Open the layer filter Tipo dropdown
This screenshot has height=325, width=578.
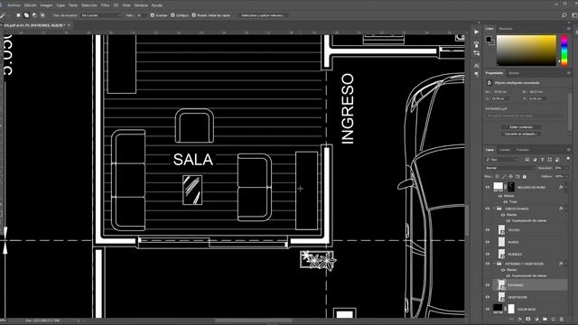[x=502, y=160]
